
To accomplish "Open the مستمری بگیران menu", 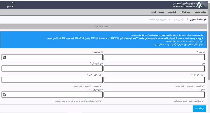I will (157, 12).
